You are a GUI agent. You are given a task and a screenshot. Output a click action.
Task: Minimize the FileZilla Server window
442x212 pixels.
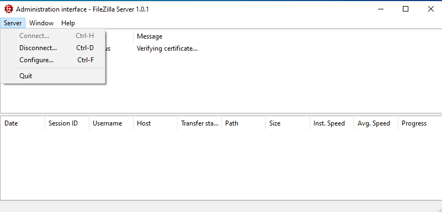pyautogui.click(x=381, y=9)
